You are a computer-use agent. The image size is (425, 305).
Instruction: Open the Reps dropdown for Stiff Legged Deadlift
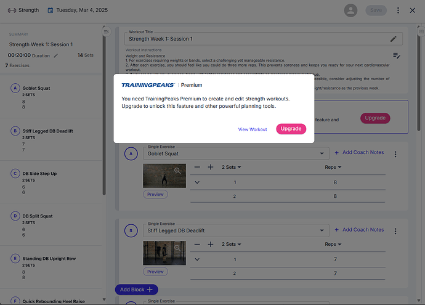(333, 244)
